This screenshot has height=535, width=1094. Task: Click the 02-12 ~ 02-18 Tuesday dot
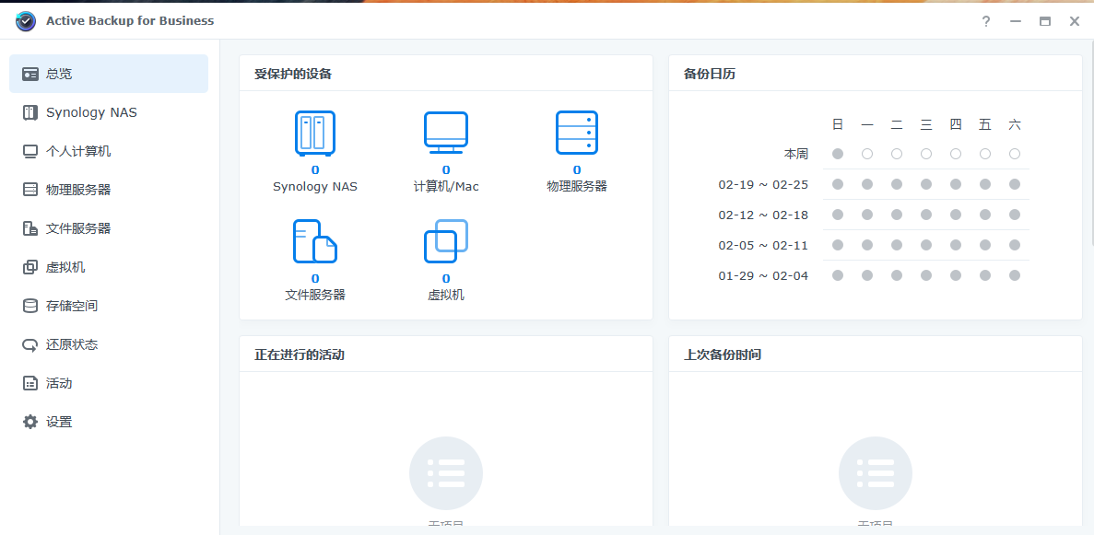coord(897,215)
